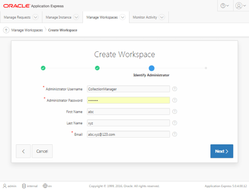Image resolution: width=249 pixels, height=189 pixels.
Task: Go back with the previous step arrow
Action: 23,151
